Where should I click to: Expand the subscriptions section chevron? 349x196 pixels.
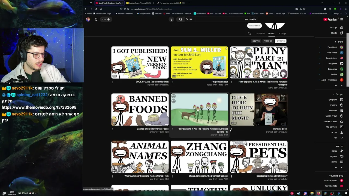point(335,42)
